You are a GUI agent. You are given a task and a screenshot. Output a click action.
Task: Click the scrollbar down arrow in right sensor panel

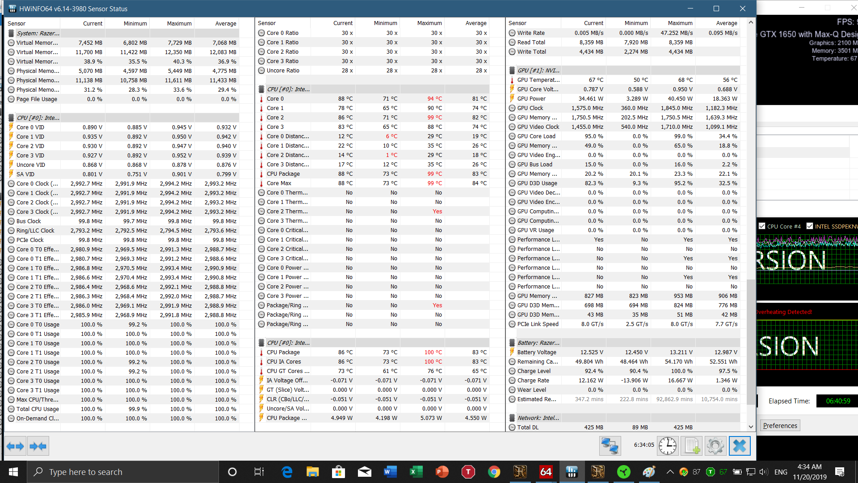point(751,427)
